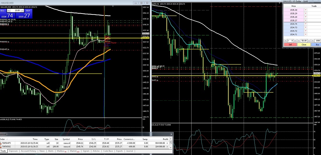Screen dimensions: 321x155
Task: Open trade dropdown for price 1534.73
Action: point(306,27)
